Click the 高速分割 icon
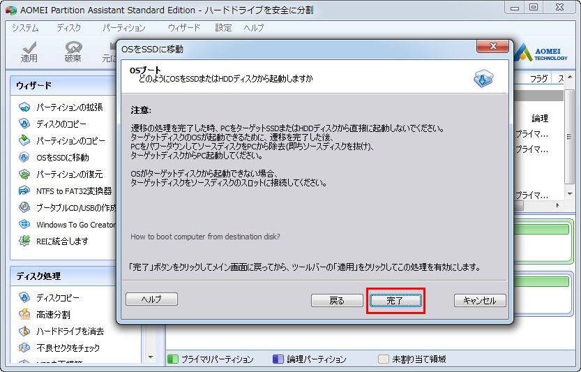The width and height of the screenshot is (581, 372). coord(24,315)
